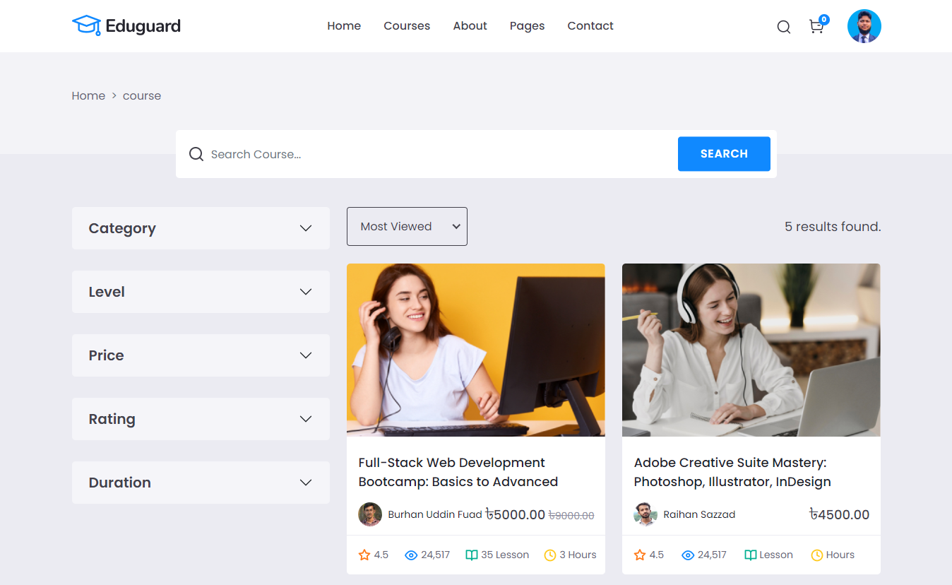Click the Eduguard graduation cap logo

click(x=86, y=25)
